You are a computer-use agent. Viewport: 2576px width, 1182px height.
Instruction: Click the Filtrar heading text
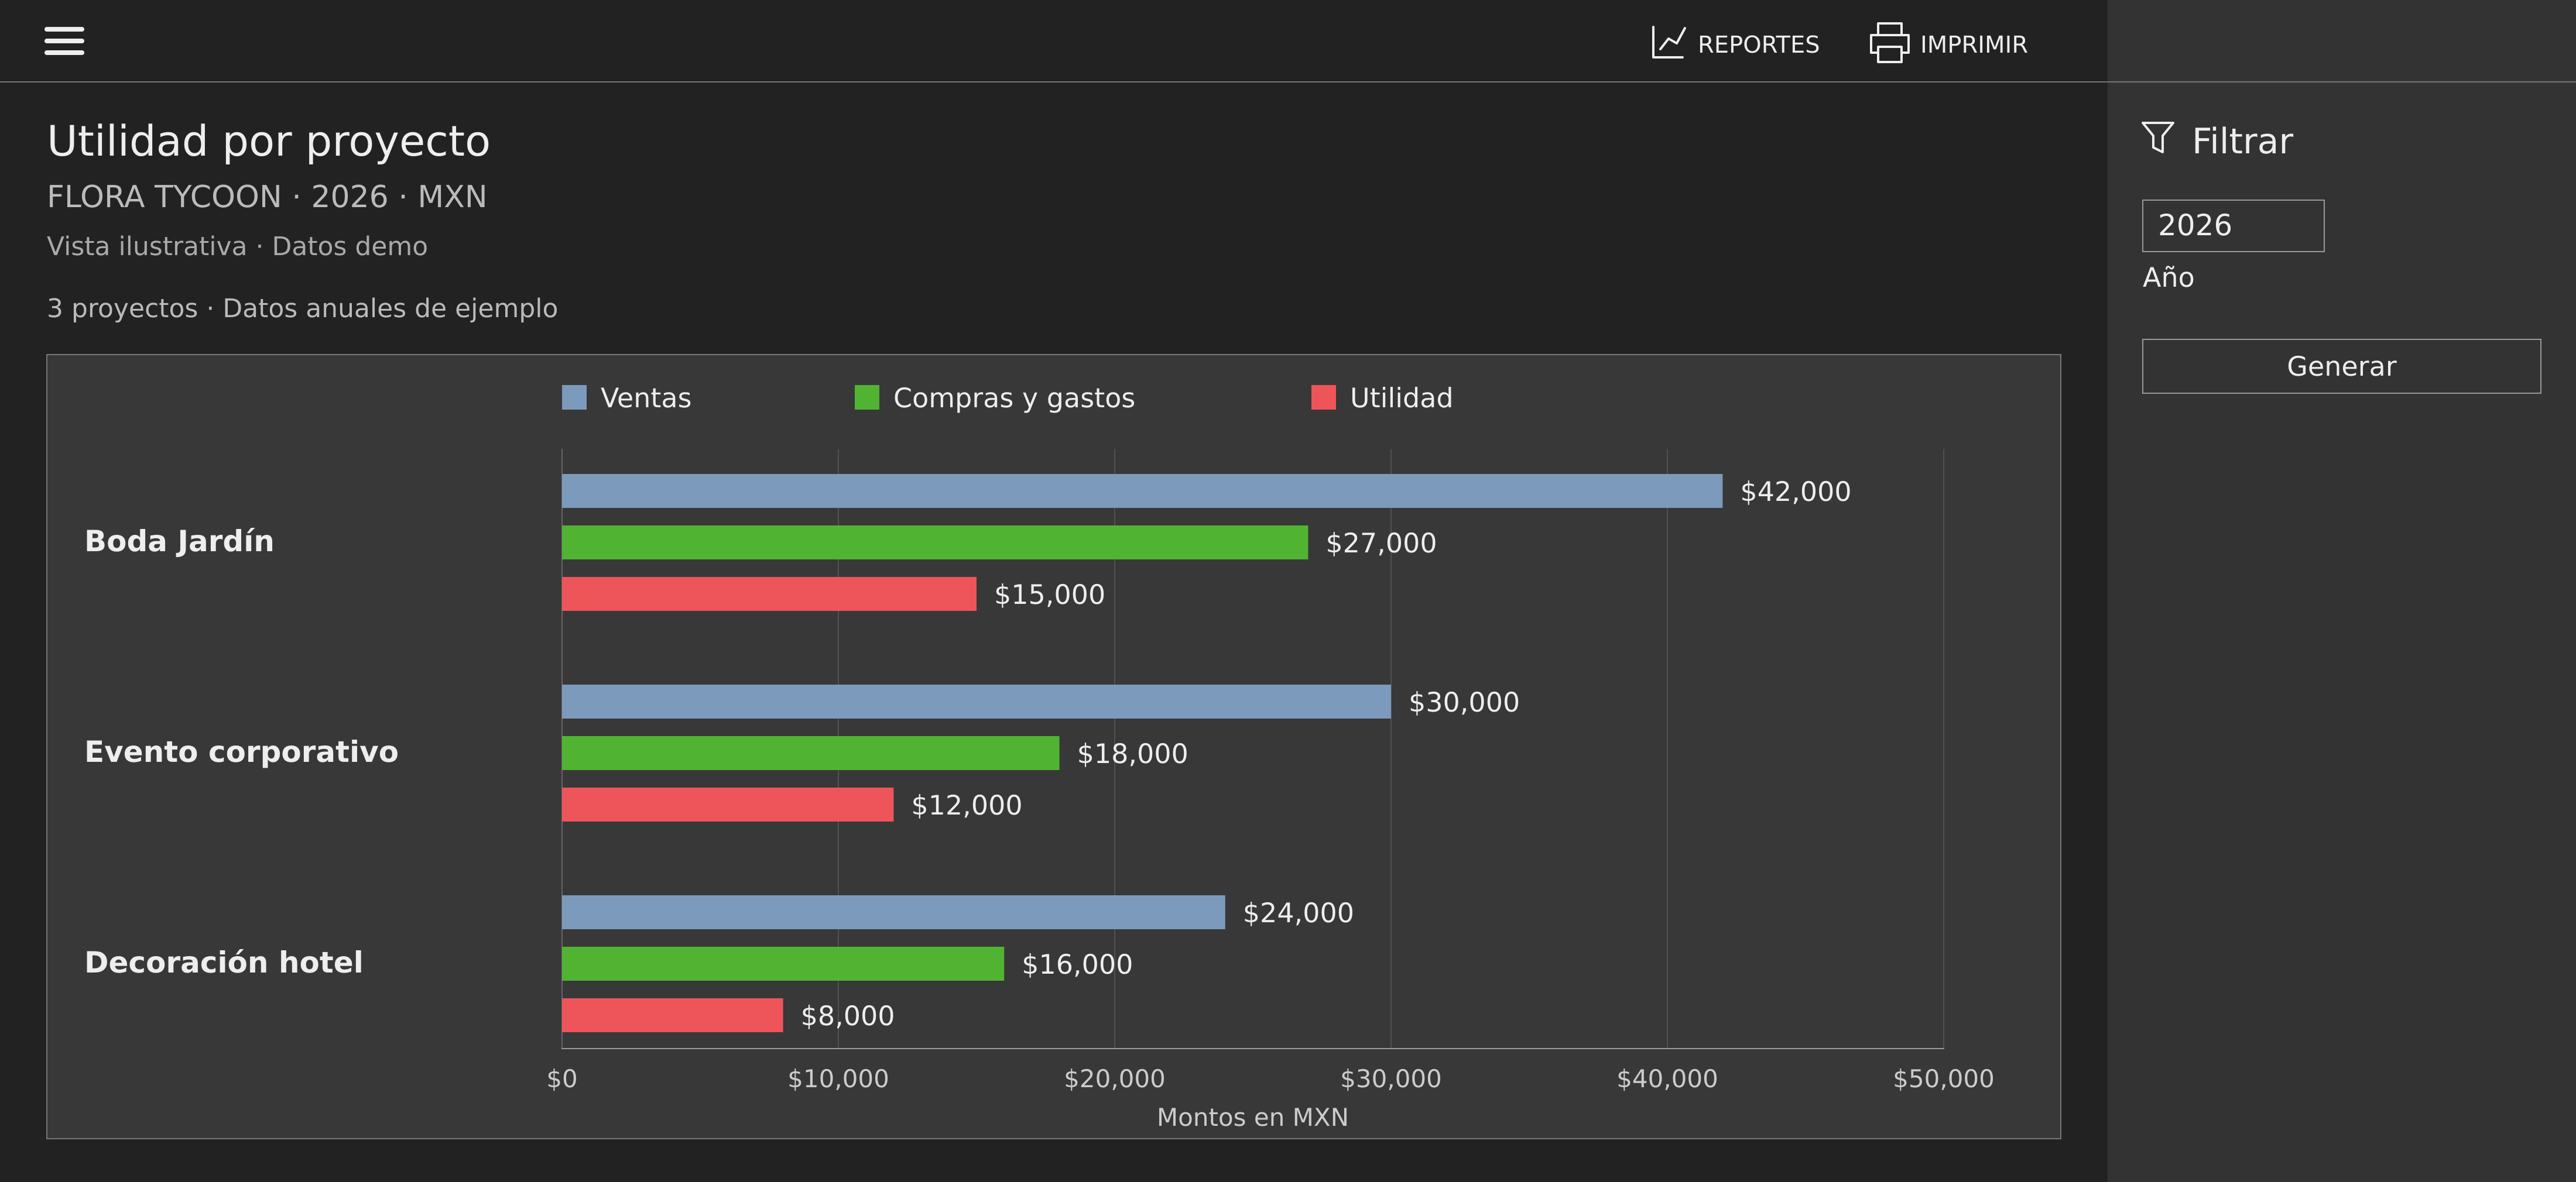2242,141
